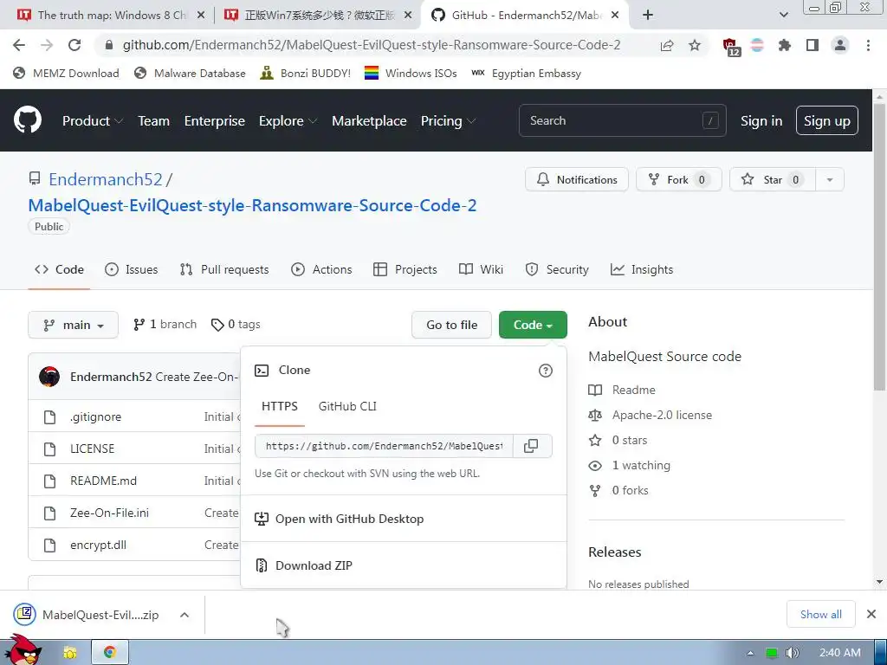The image size is (887, 665).
Task: Open the Chrome profile avatar icon
Action: coord(840,45)
